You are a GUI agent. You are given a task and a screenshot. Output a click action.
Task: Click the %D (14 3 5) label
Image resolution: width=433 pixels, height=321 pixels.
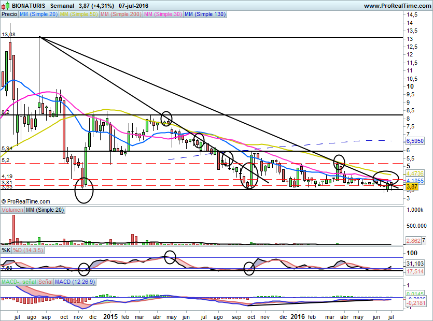point(27,251)
